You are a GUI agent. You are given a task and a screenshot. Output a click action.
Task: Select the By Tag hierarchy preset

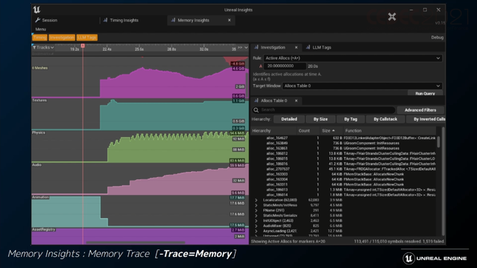[350, 119]
